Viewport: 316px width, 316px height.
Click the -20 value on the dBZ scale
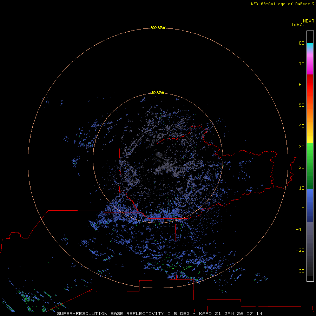click(300, 250)
